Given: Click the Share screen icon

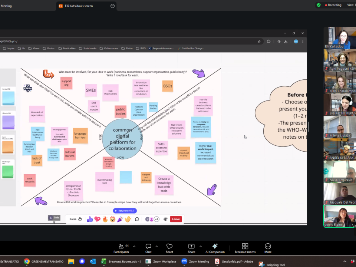Looking at the screenshot, I should [x=191, y=248].
